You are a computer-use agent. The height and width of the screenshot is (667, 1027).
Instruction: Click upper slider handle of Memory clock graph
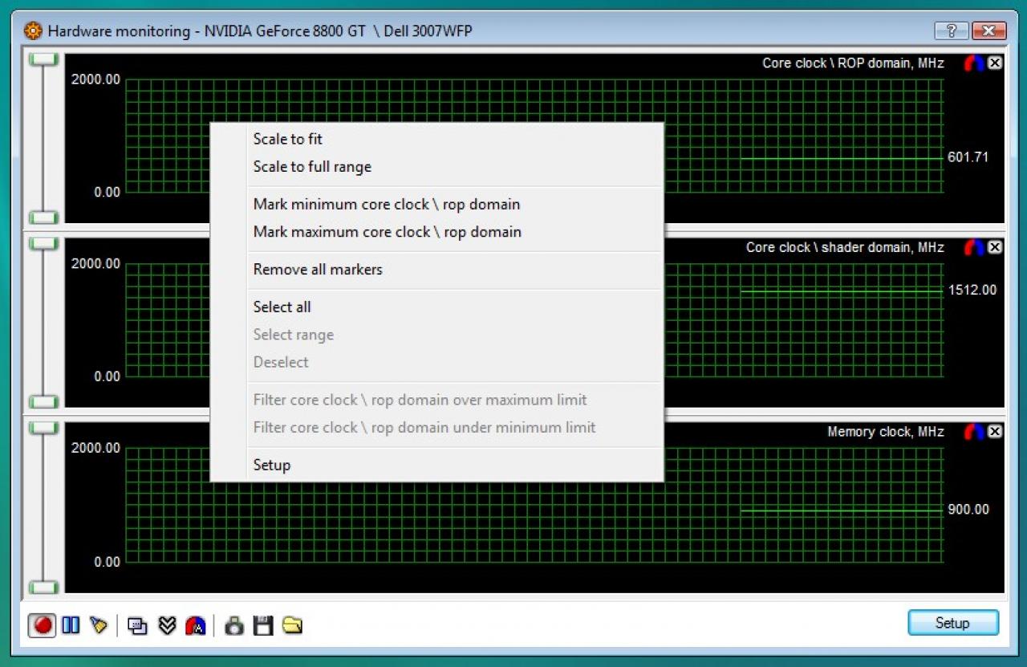[43, 428]
